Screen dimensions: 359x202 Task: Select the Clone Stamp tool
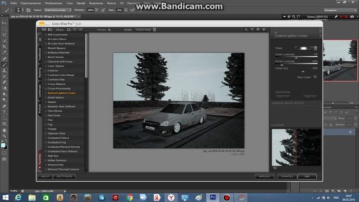(4, 71)
